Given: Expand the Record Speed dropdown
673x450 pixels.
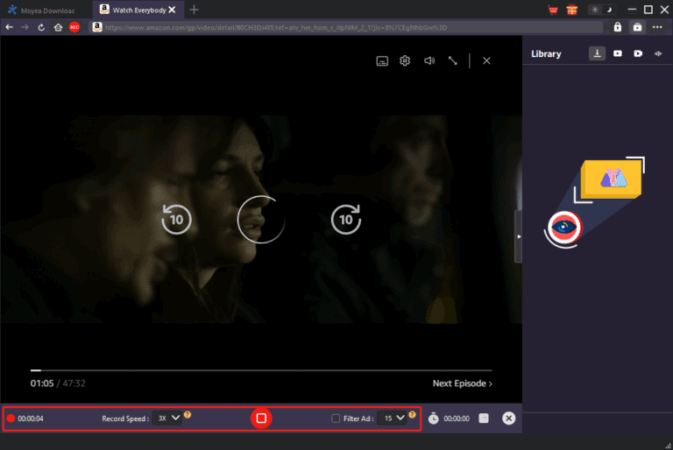Looking at the screenshot, I should click(166, 418).
